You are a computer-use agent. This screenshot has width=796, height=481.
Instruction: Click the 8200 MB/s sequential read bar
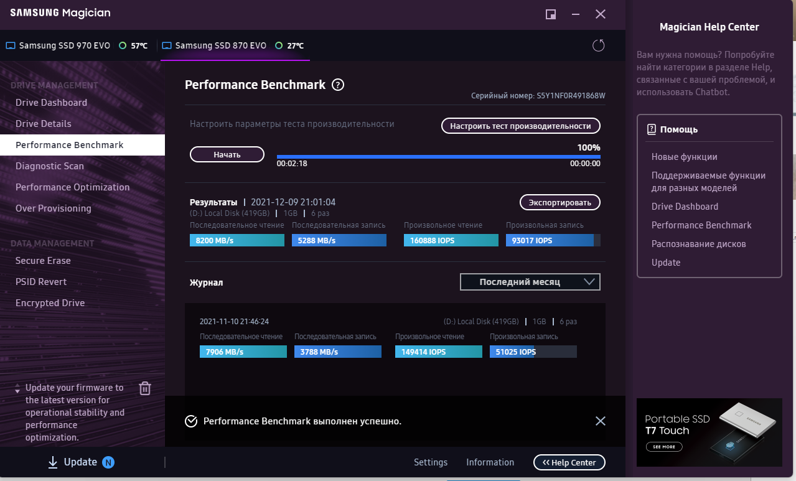pyautogui.click(x=237, y=240)
